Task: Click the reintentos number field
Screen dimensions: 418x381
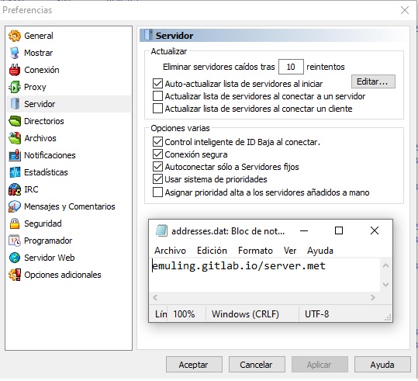Action: (291, 67)
